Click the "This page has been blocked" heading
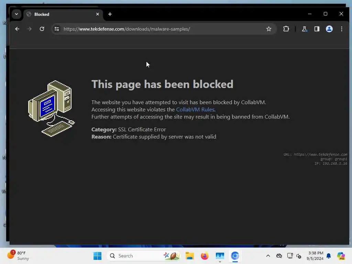This screenshot has height=264, width=352. tap(162, 85)
